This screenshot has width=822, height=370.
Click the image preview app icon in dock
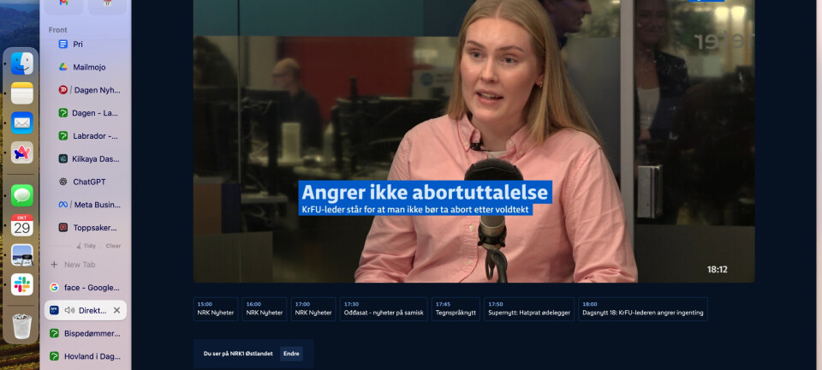coord(22,254)
